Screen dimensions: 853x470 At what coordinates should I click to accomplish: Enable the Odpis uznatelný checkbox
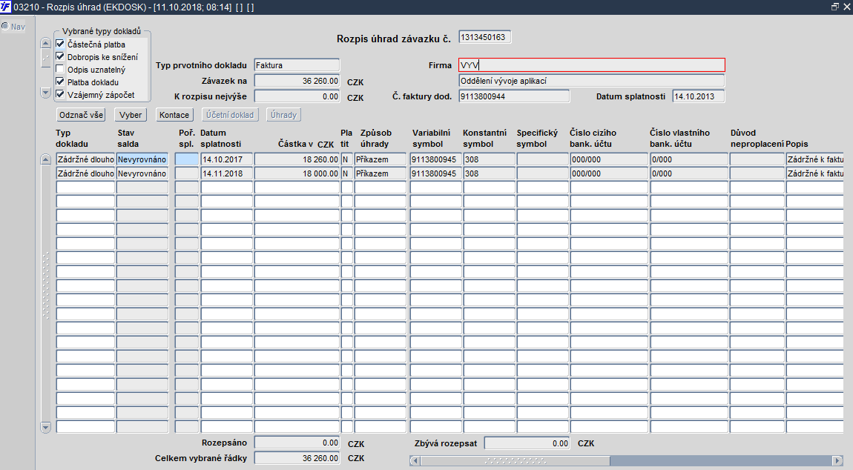60,69
